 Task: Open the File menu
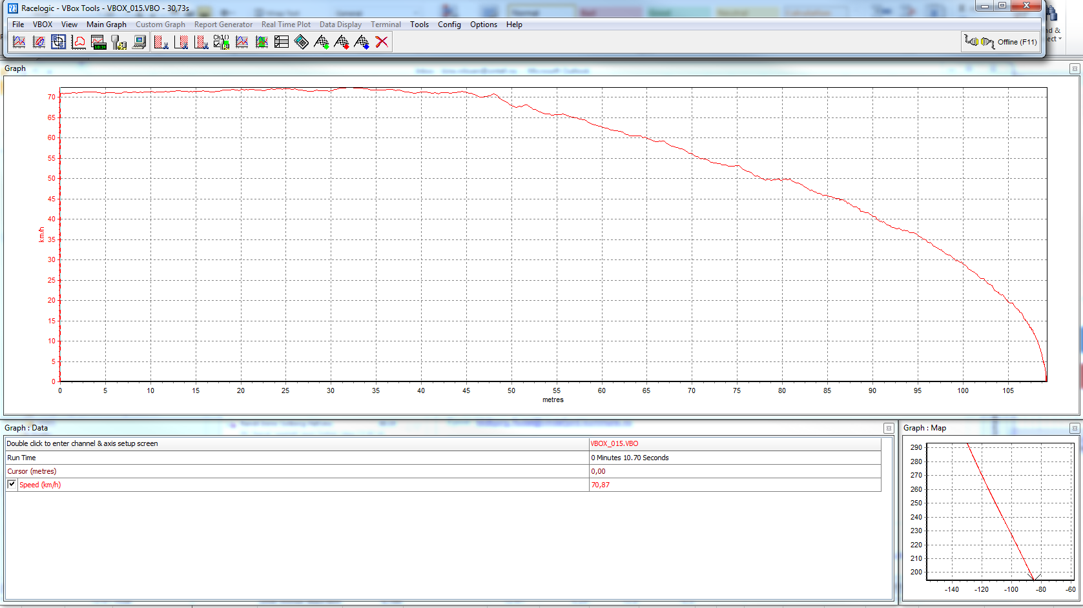point(18,25)
